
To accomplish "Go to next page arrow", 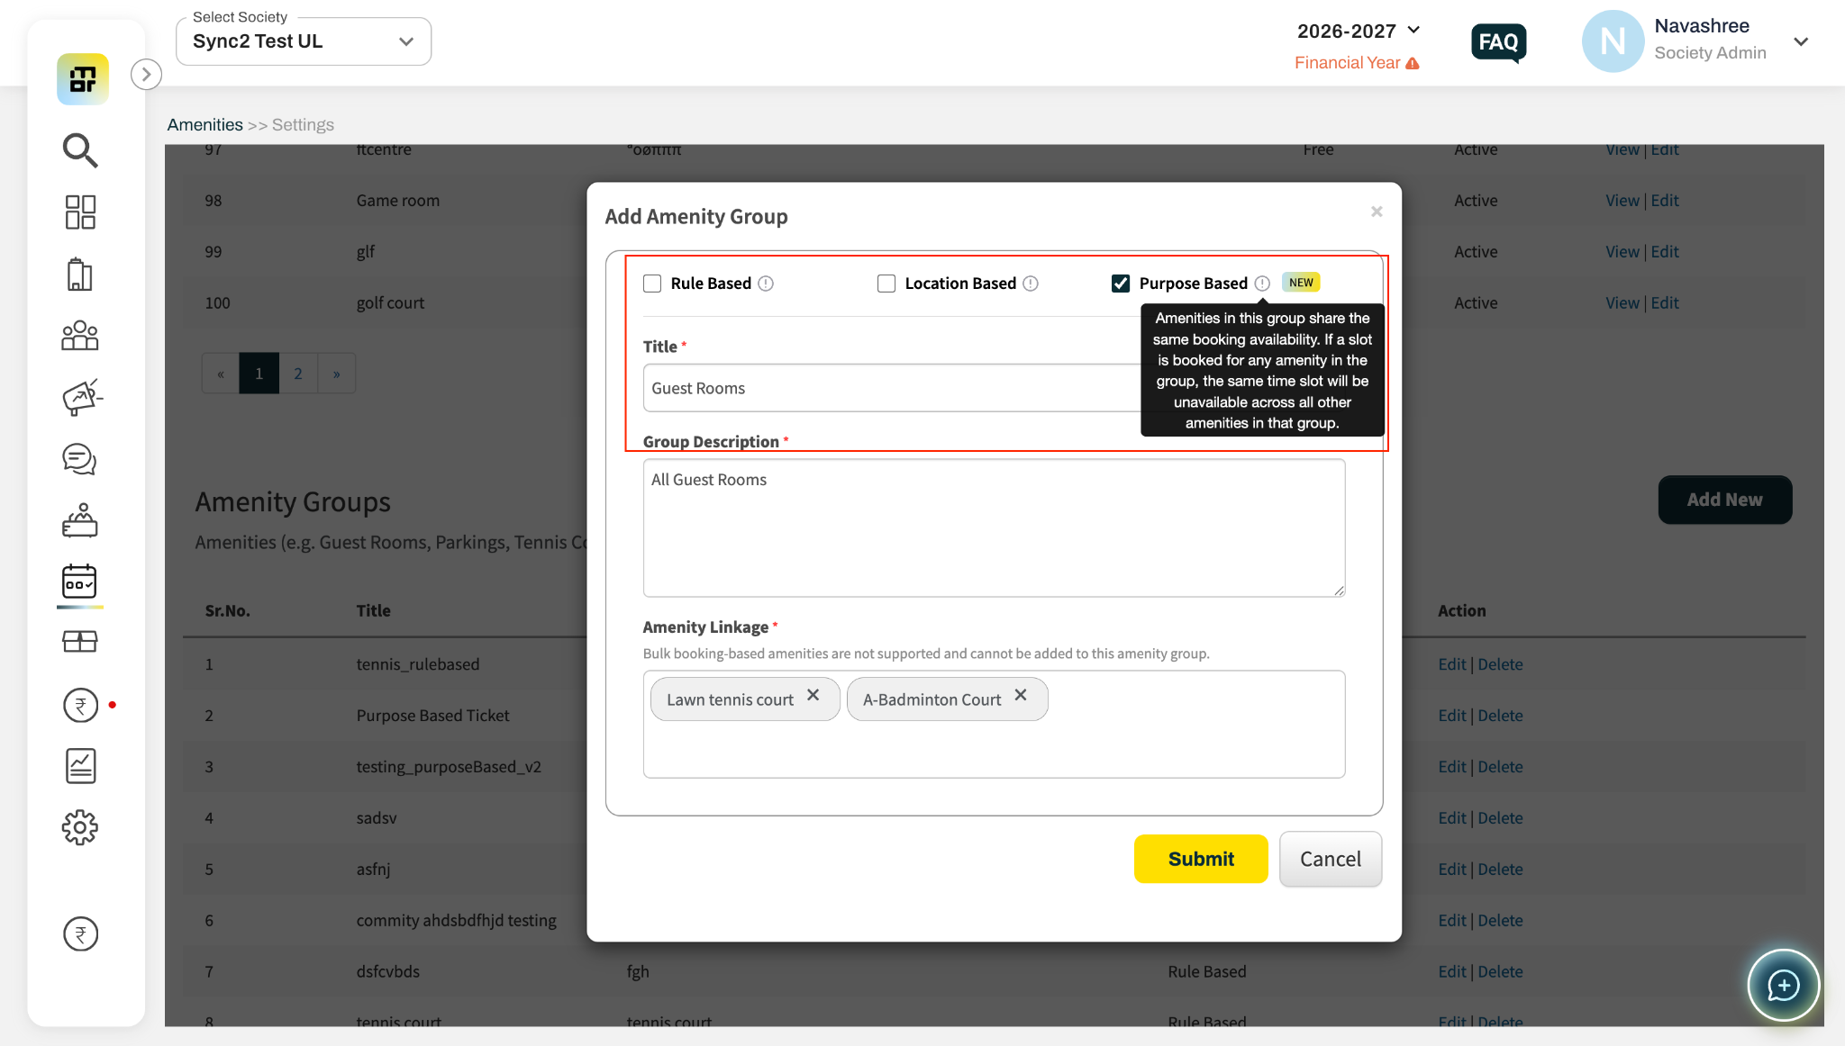I will pyautogui.click(x=336, y=374).
